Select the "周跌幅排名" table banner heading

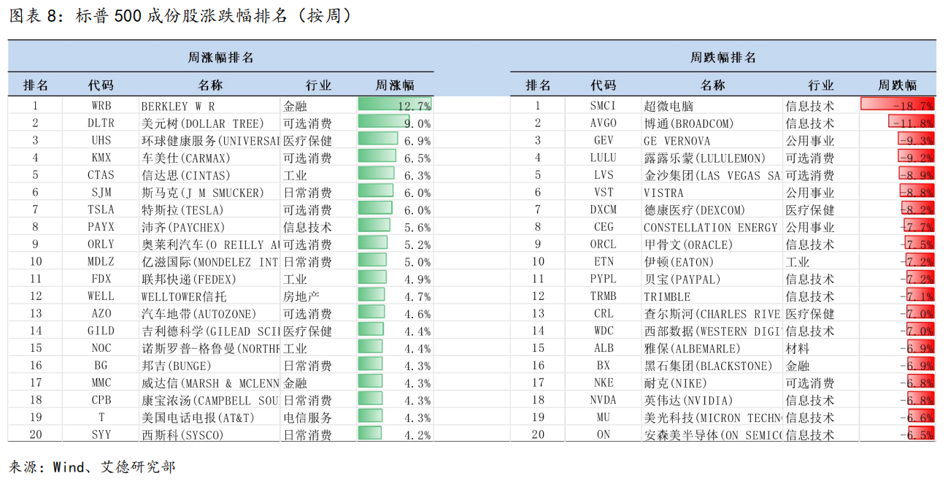(723, 58)
